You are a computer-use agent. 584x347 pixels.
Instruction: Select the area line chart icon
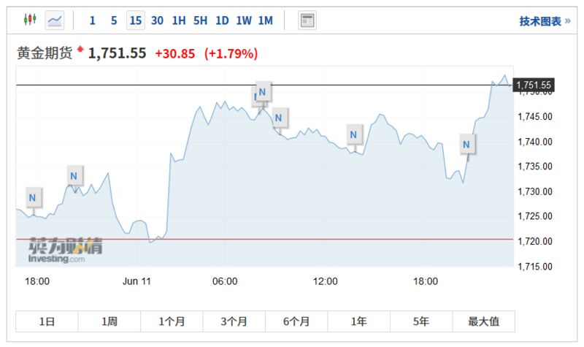pos(55,20)
